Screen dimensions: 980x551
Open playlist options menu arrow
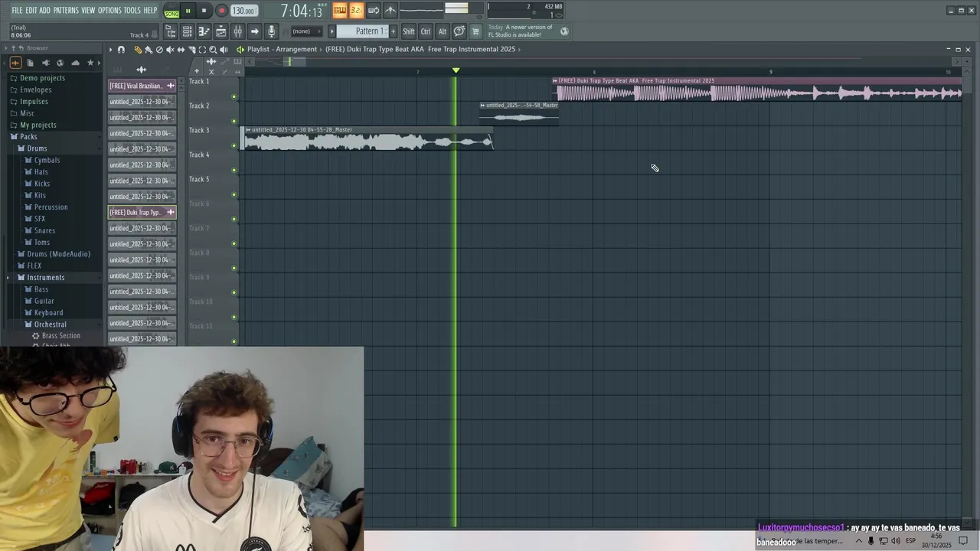tap(110, 49)
